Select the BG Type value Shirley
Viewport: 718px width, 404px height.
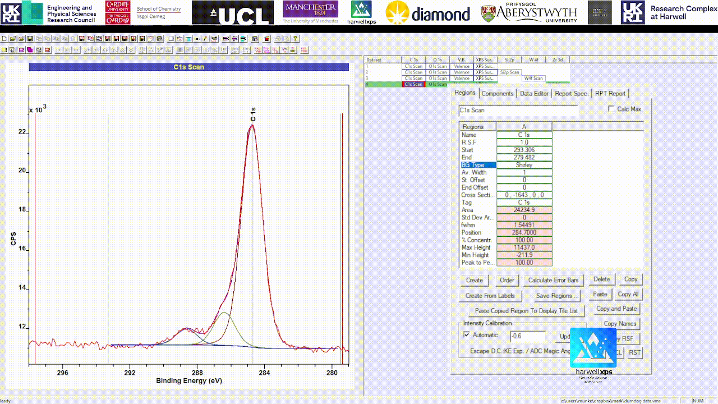click(x=524, y=165)
